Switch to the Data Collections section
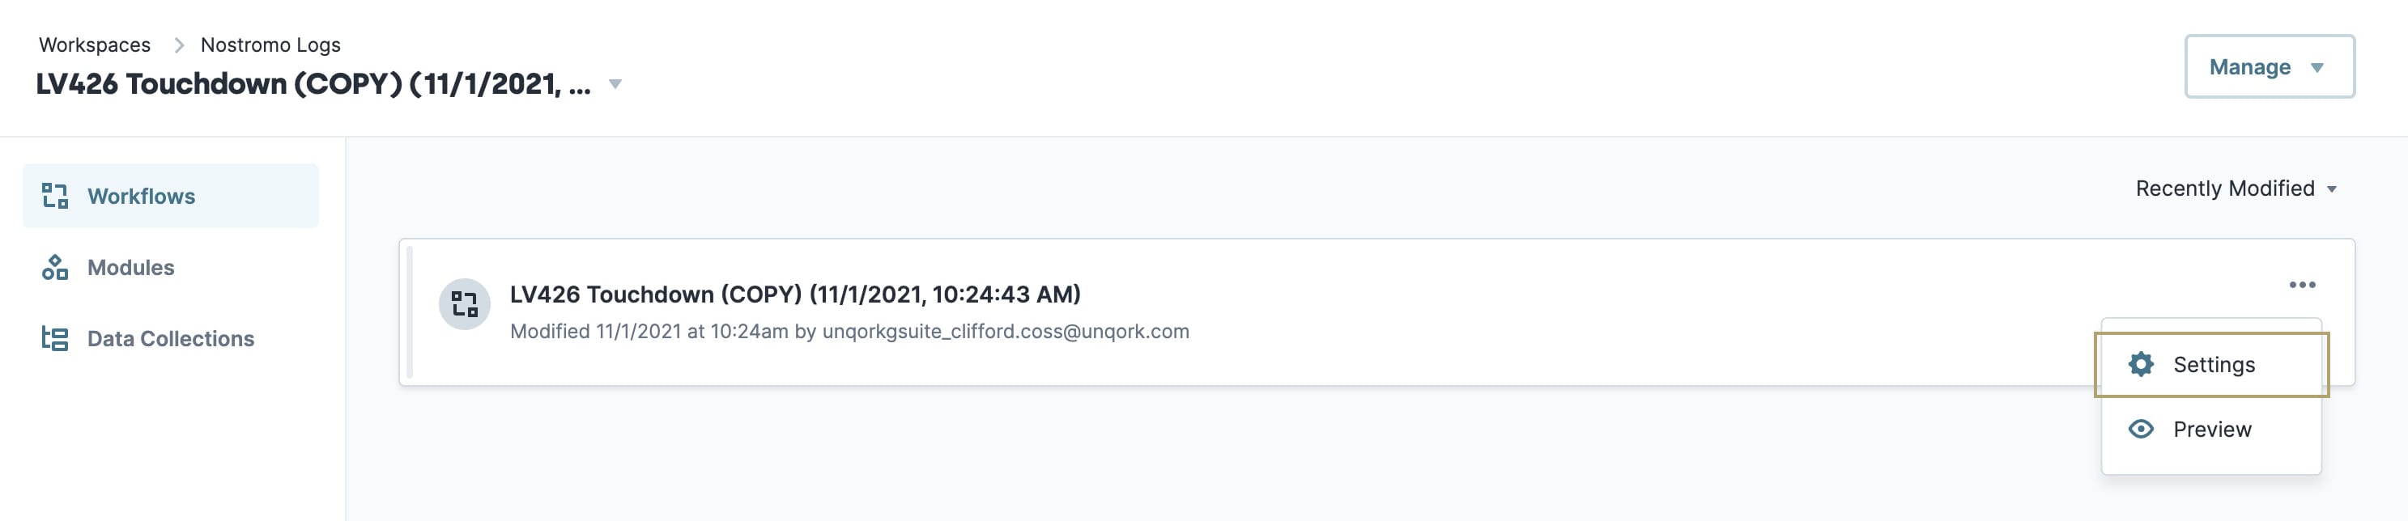This screenshot has width=2408, height=521. pos(170,339)
